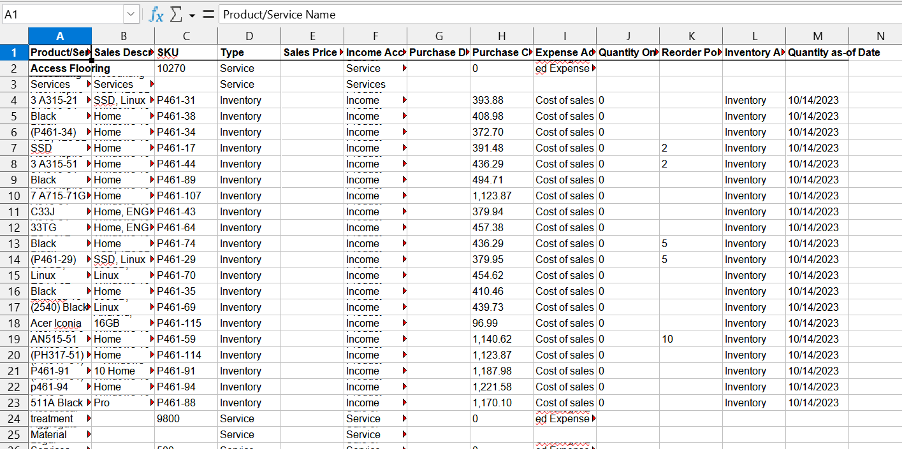Select row 19 header
This screenshot has width=902, height=449.
coord(14,339)
